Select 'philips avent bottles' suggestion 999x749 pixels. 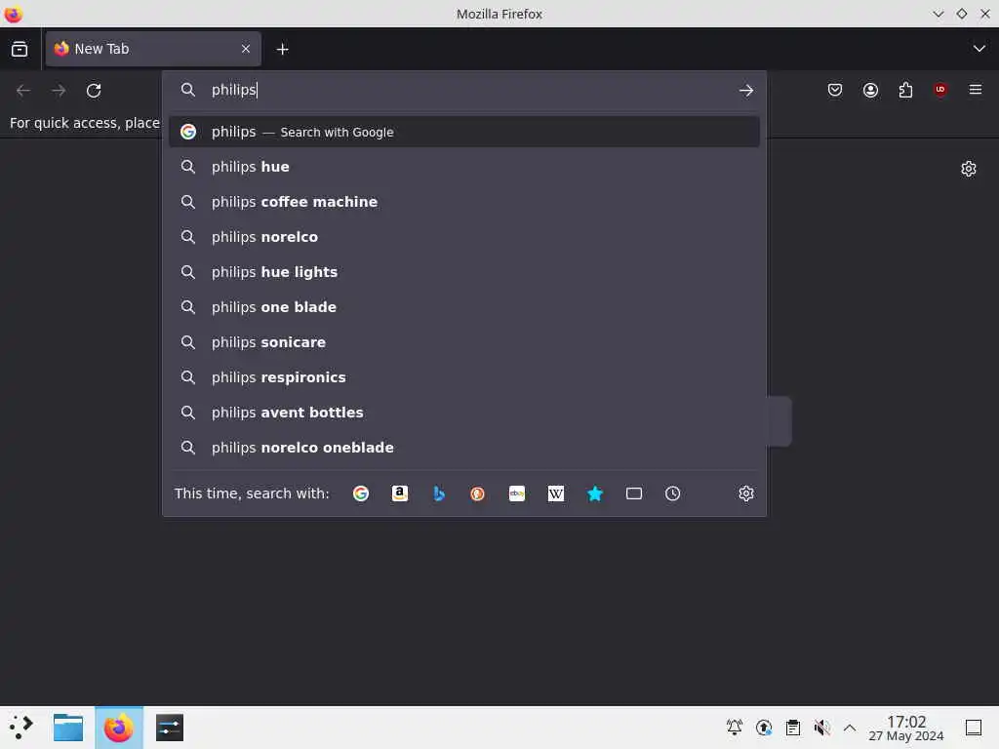coord(463,413)
